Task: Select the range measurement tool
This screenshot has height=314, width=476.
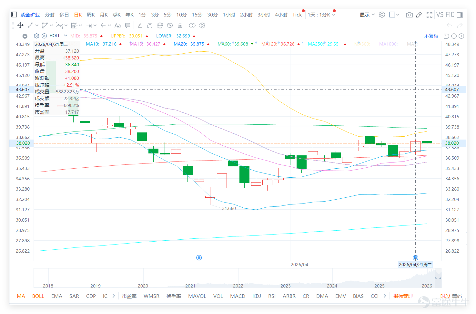Action: click(x=89, y=25)
